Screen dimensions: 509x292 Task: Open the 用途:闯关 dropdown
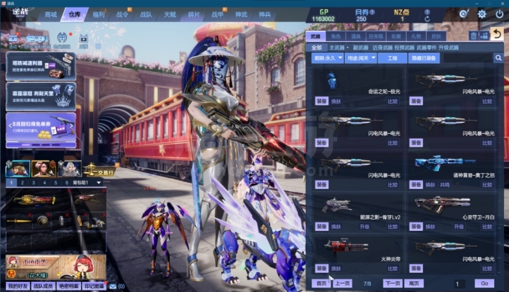pos(361,58)
